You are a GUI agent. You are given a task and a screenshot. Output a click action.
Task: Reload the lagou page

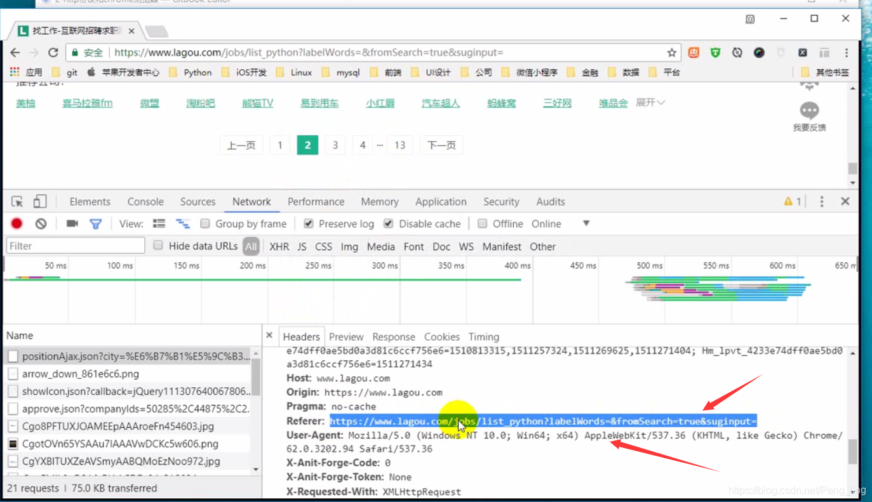coord(53,53)
